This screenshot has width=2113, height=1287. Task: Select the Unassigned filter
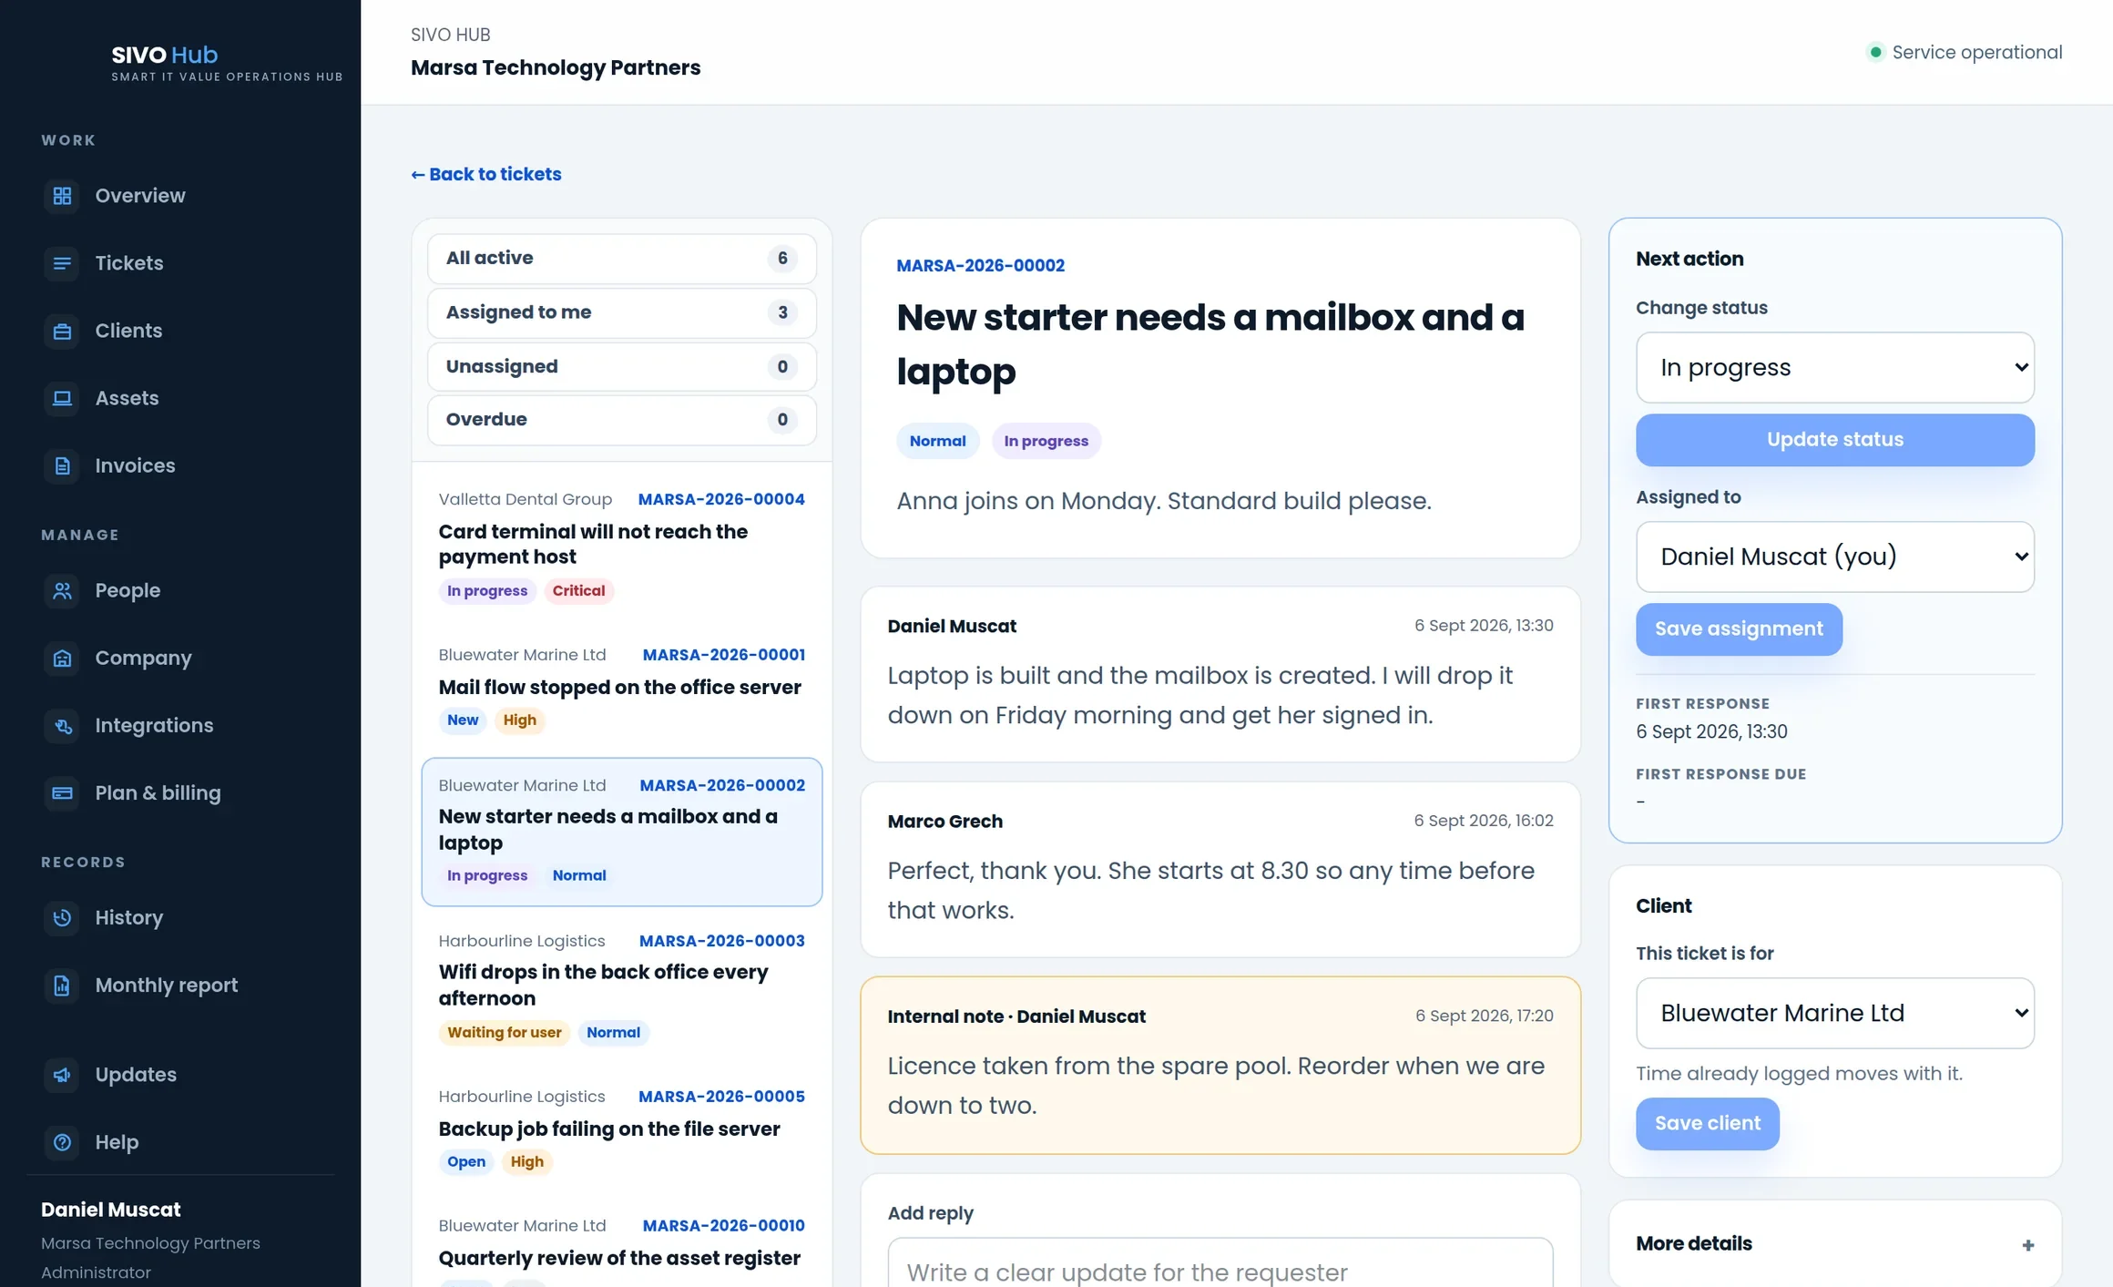tap(621, 366)
